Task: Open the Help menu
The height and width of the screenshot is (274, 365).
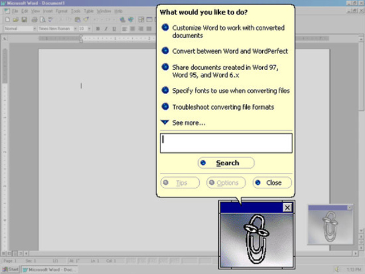Action: 118,11
